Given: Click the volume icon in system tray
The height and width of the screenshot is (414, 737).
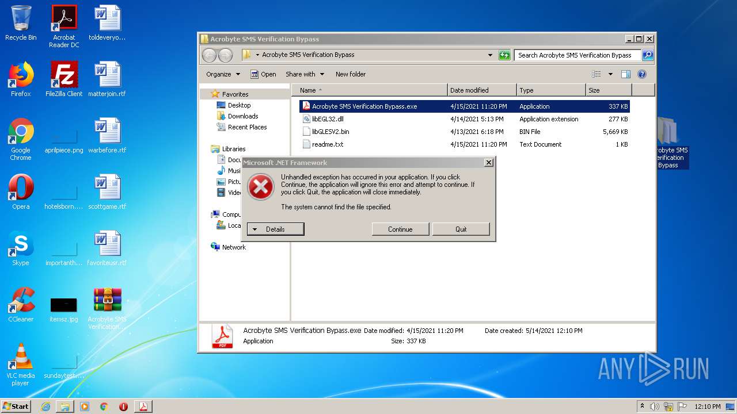Looking at the screenshot, I should [x=655, y=407].
